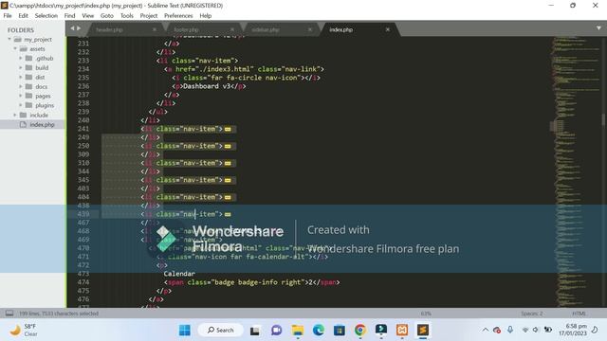Unfold the nav-item block at line 241

point(228,129)
